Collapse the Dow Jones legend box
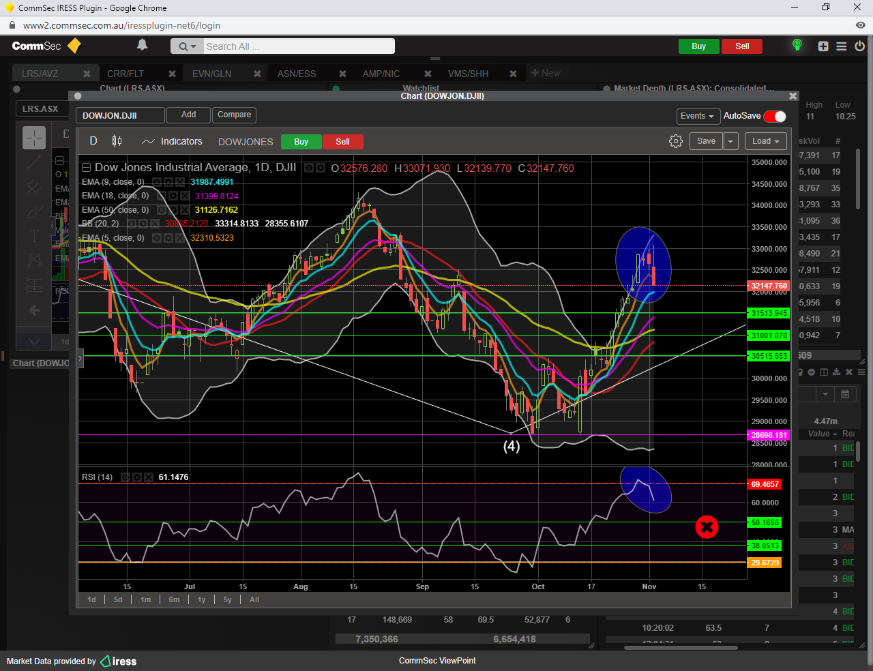The width and height of the screenshot is (873, 671). [86, 168]
